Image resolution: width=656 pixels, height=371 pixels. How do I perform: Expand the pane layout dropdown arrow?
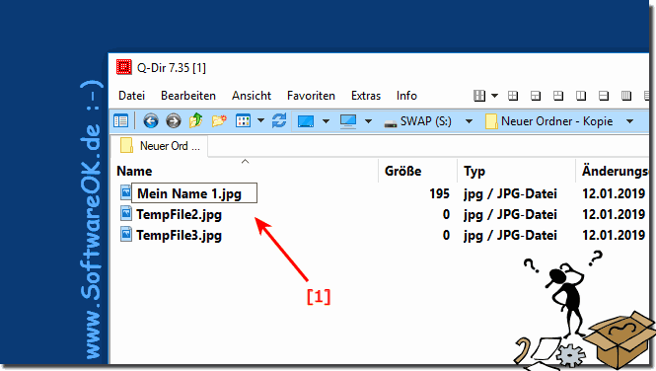494,96
